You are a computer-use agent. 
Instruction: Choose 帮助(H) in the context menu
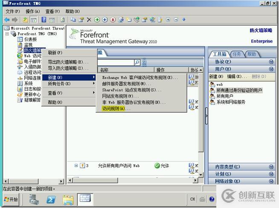coord(69,102)
